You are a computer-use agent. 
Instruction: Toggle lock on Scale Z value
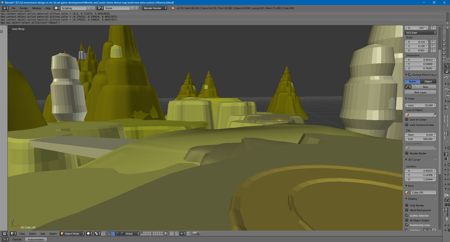[433, 51]
